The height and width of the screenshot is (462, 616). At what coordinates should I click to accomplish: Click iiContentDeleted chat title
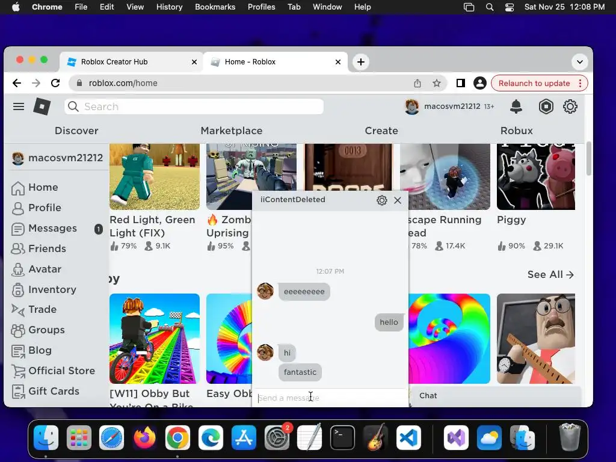293,200
